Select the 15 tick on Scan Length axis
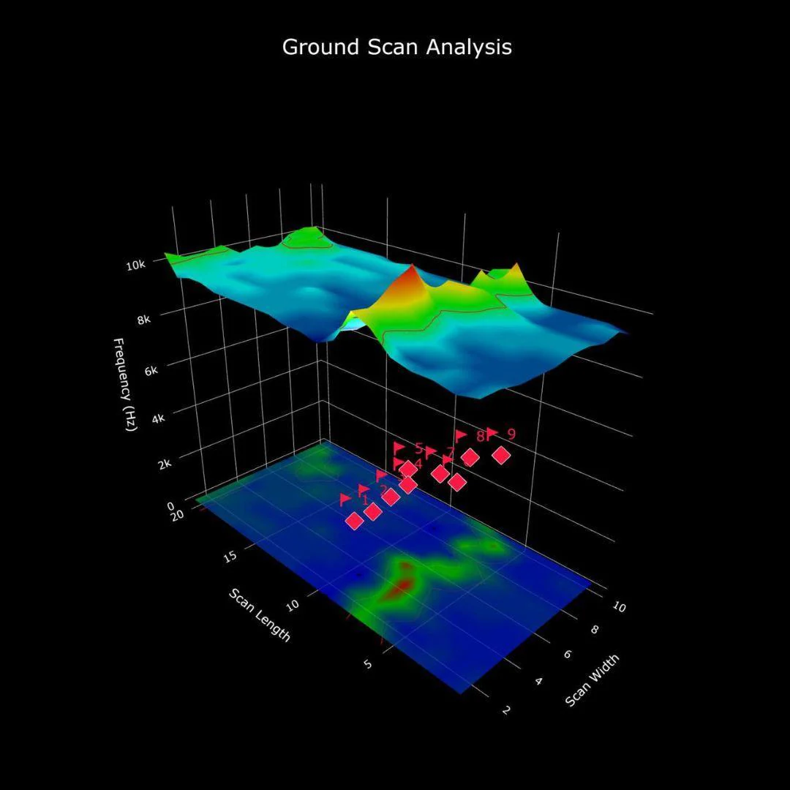Viewport: 790px width, 790px height. (229, 556)
